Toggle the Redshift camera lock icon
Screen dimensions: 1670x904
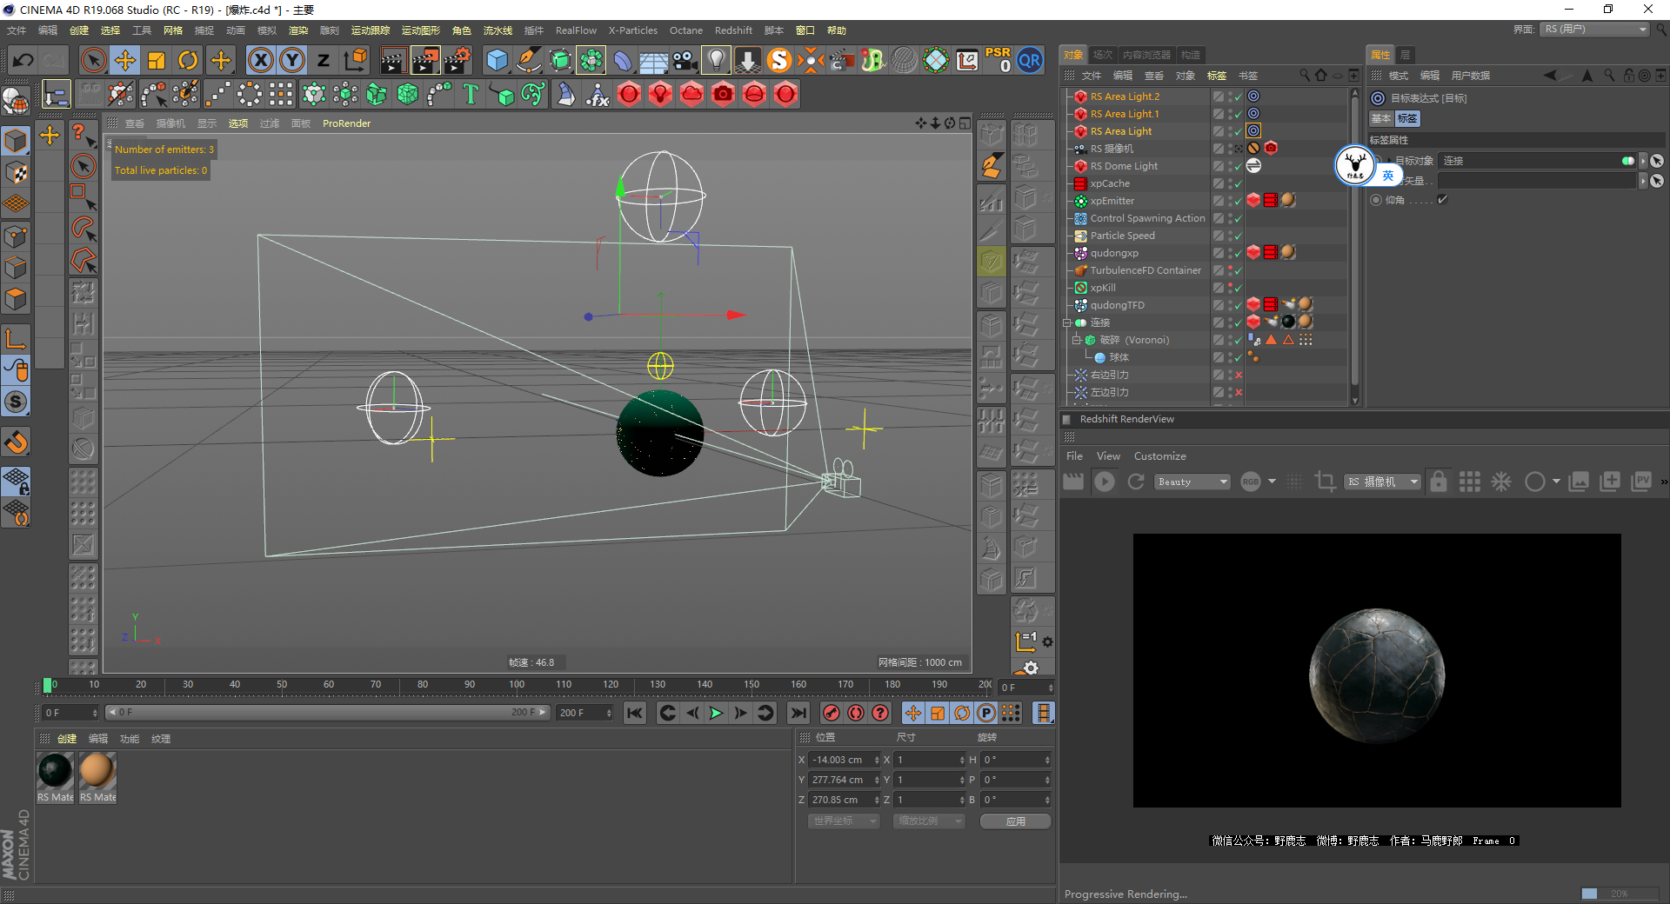(x=1439, y=482)
